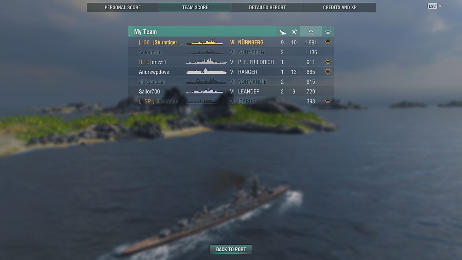Click the My Team header label
Screen dimensions: 462x260
click(x=145, y=32)
